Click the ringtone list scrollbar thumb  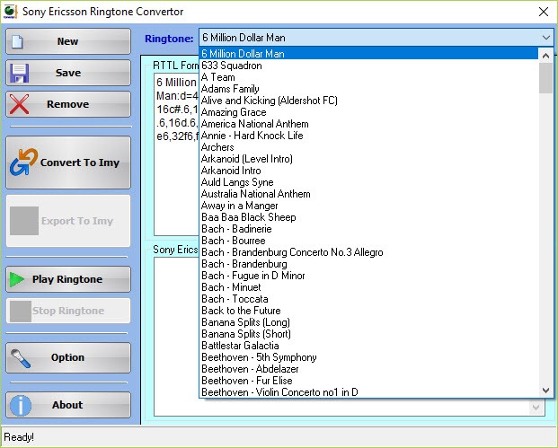[545, 78]
